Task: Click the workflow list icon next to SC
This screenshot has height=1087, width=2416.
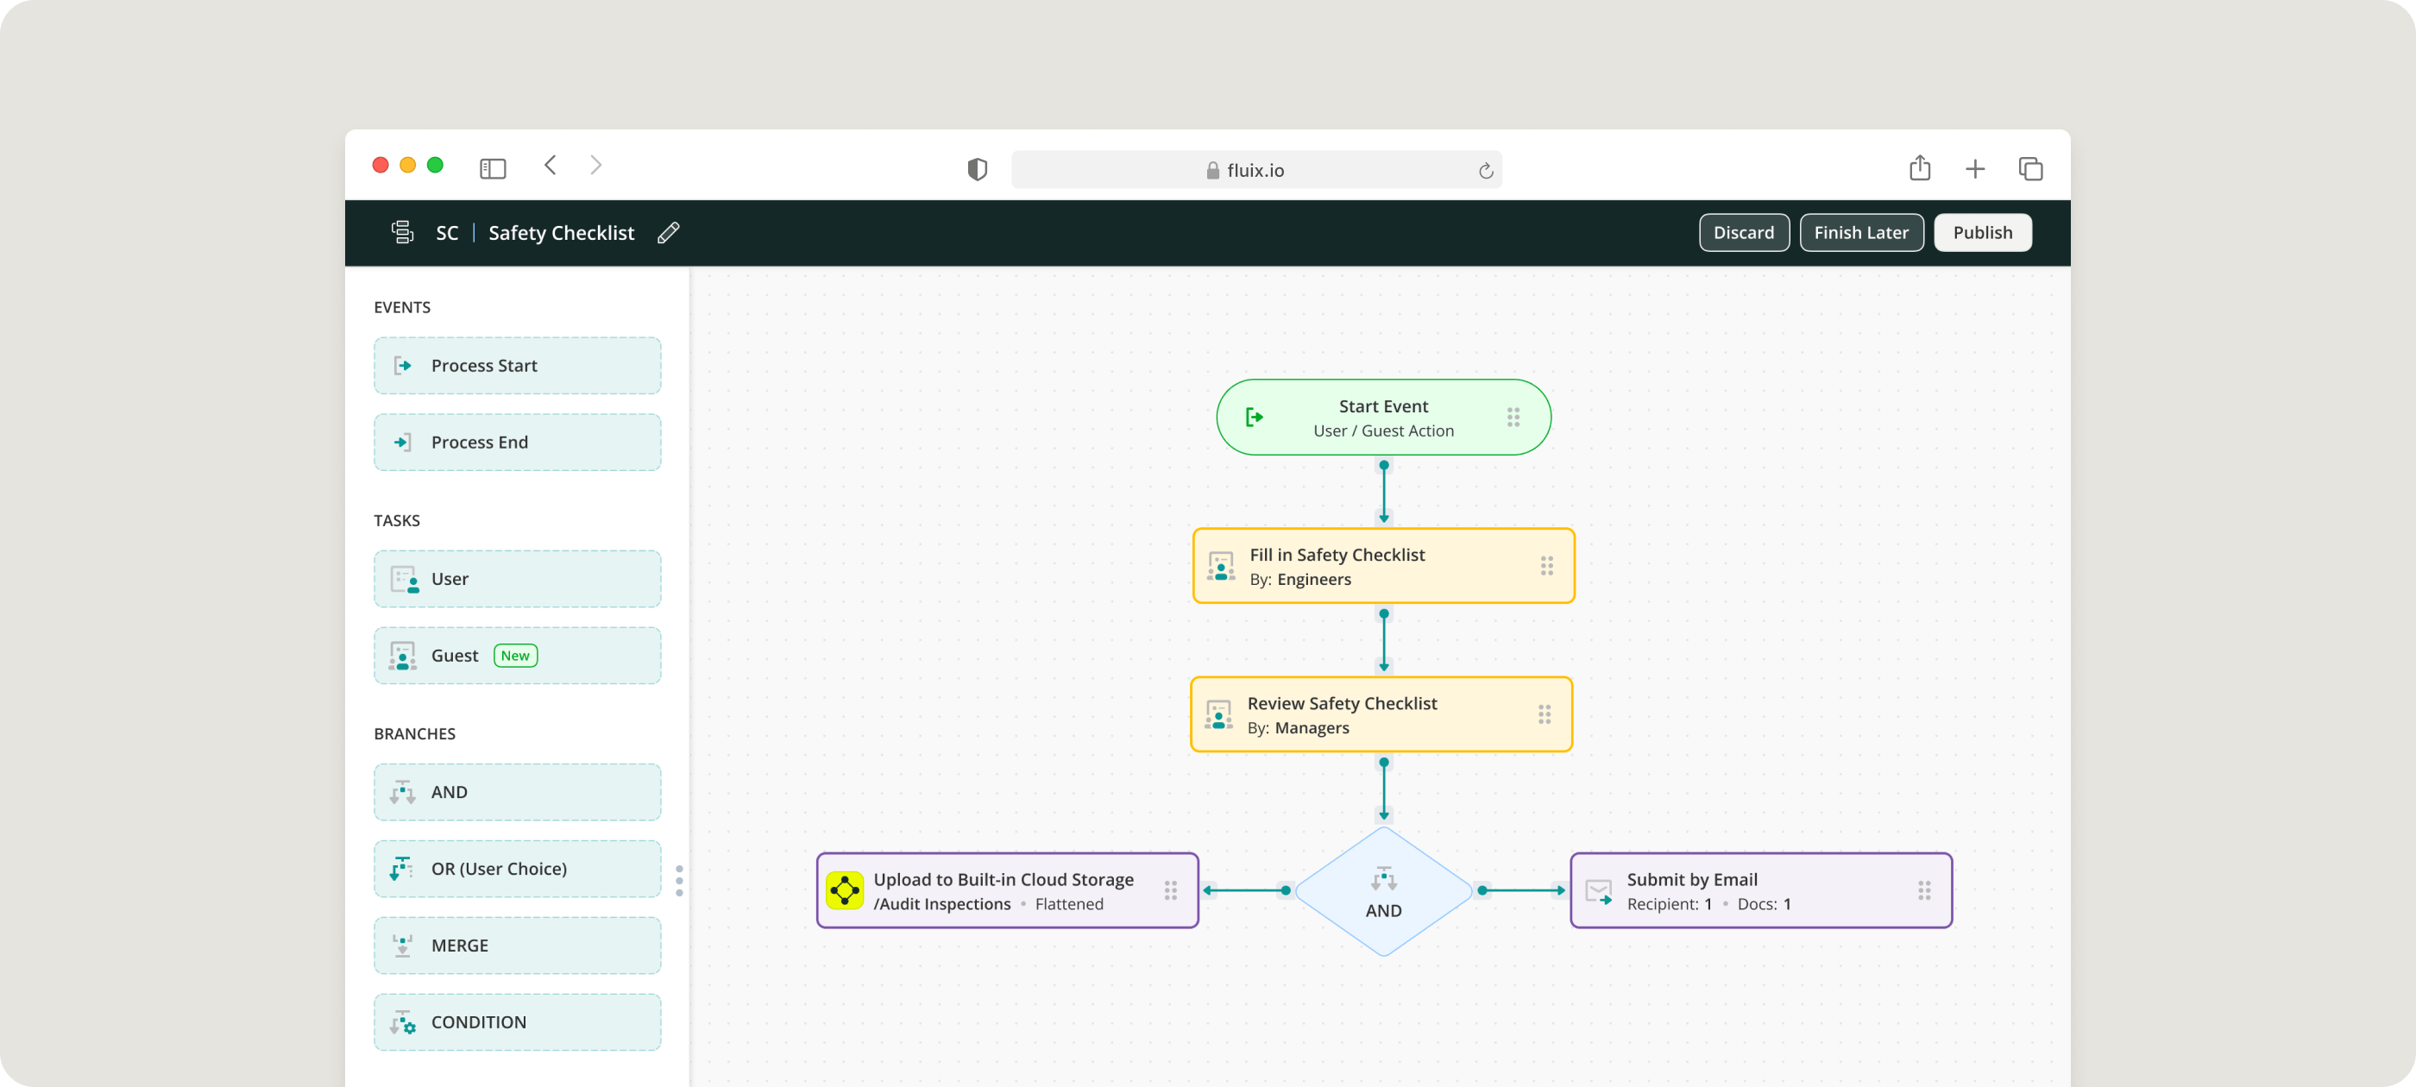Action: point(402,233)
